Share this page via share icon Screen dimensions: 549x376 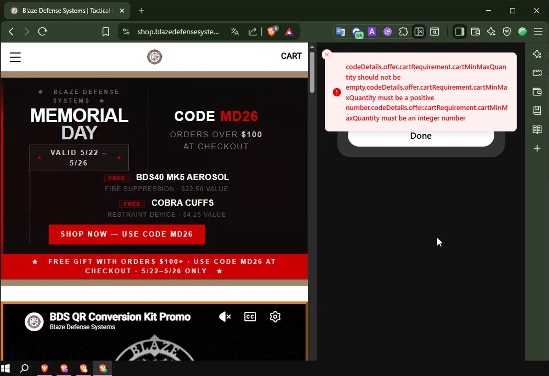pos(253,32)
